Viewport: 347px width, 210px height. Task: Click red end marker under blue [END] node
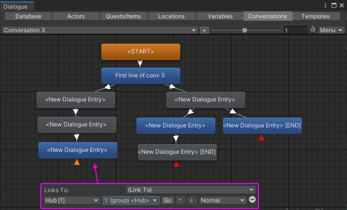[261, 137]
